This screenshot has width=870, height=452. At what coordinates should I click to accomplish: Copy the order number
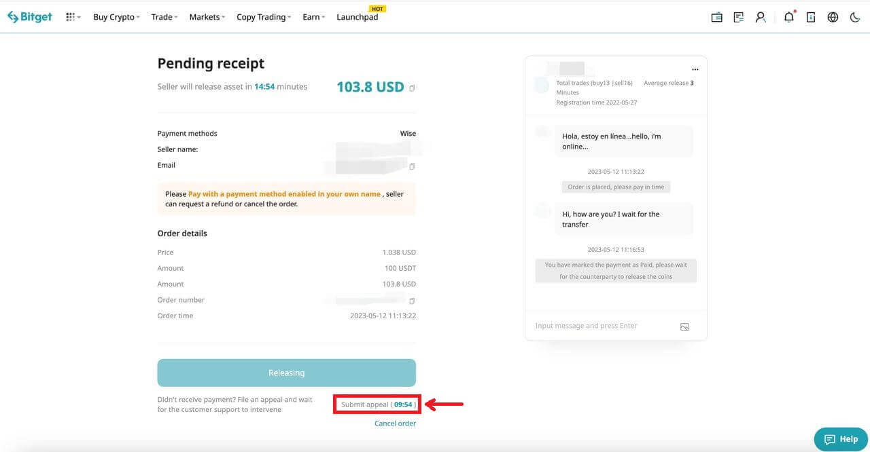(x=412, y=301)
